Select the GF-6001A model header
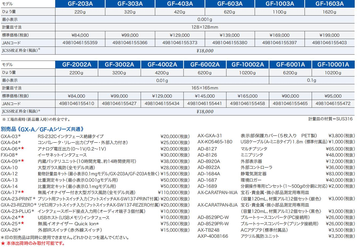The height and width of the screenshot is (247, 360). click(x=291, y=65)
